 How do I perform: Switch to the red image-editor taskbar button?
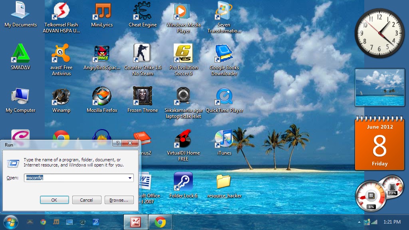pyautogui.click(x=136, y=222)
